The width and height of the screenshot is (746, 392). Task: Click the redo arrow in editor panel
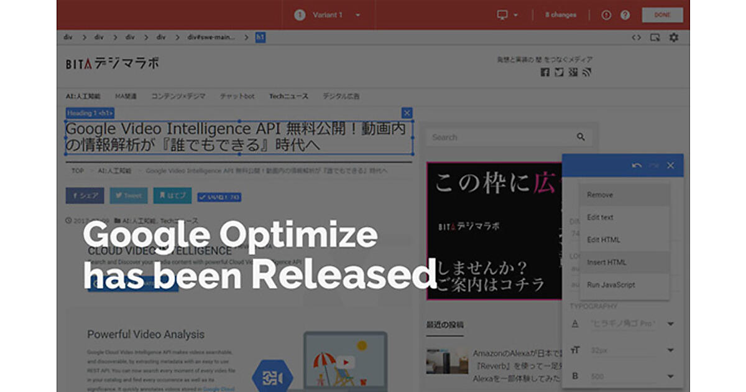pyautogui.click(x=653, y=166)
